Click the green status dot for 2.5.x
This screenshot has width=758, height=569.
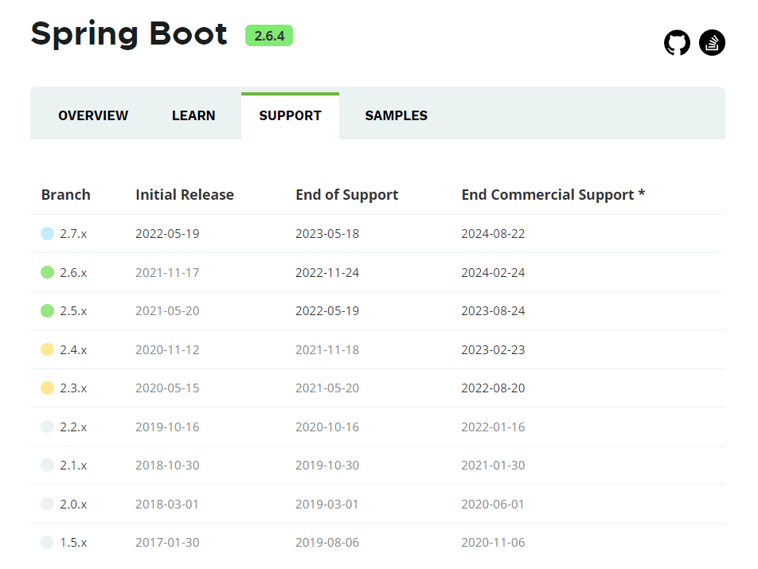coord(48,310)
